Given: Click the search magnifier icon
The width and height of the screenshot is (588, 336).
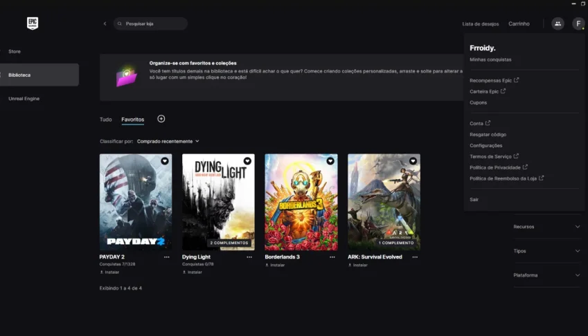Looking at the screenshot, I should [x=120, y=24].
